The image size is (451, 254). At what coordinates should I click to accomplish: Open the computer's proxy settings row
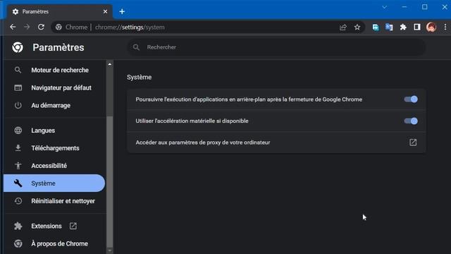pos(276,143)
